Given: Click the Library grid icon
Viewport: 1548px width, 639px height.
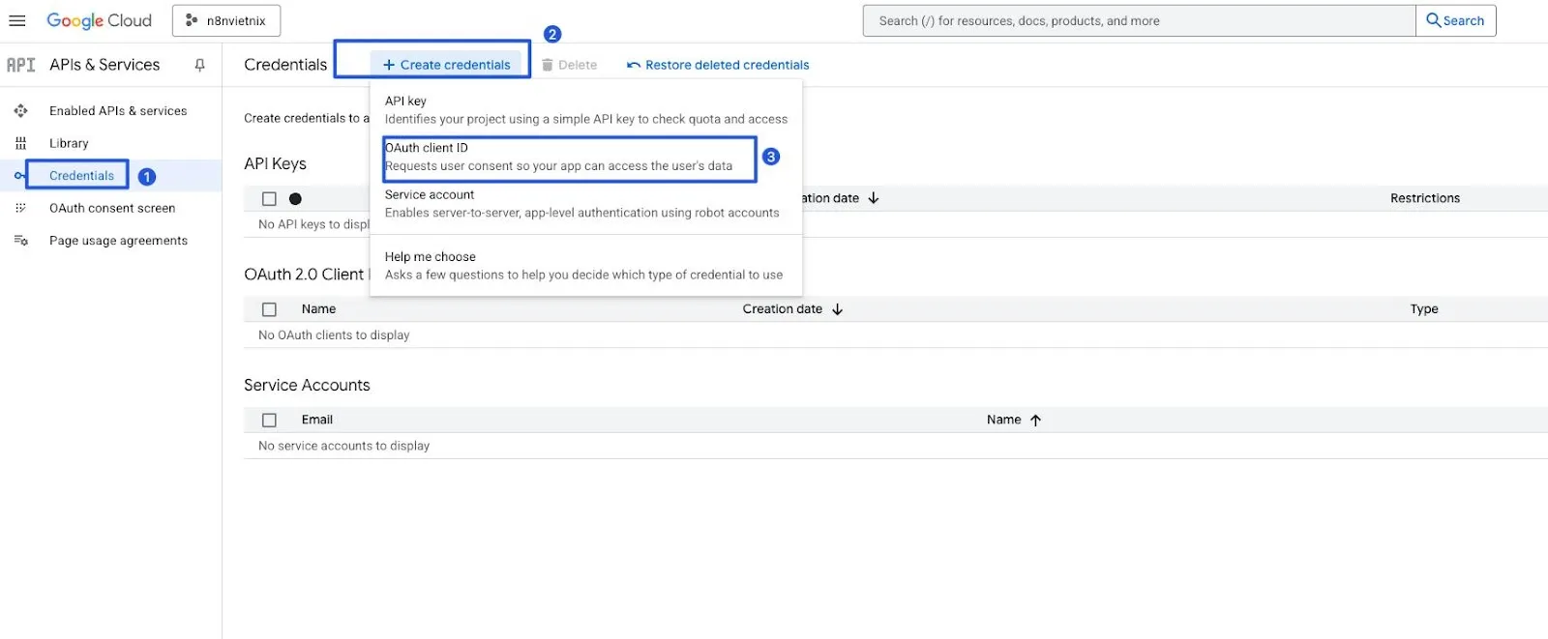Looking at the screenshot, I should point(20,143).
